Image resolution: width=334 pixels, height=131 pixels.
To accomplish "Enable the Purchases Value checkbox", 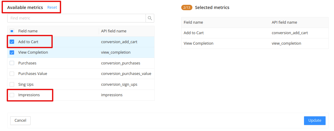I will click(12, 73).
